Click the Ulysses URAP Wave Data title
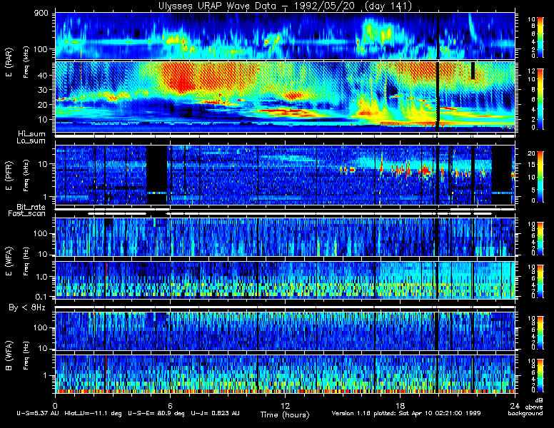 coord(285,6)
